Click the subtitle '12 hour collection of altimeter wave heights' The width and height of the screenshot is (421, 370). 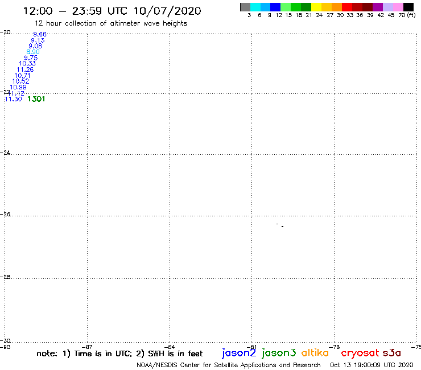(x=110, y=23)
